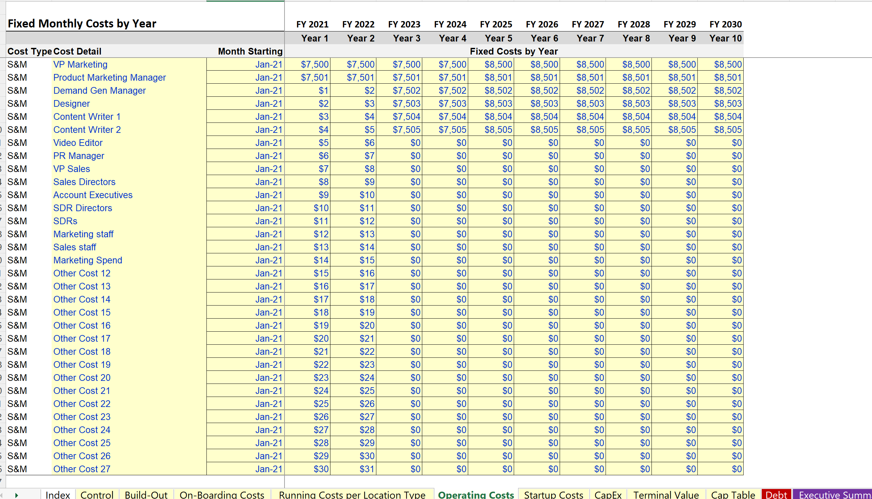Open the Startup Costs tab
872x499 pixels.
[x=554, y=495]
